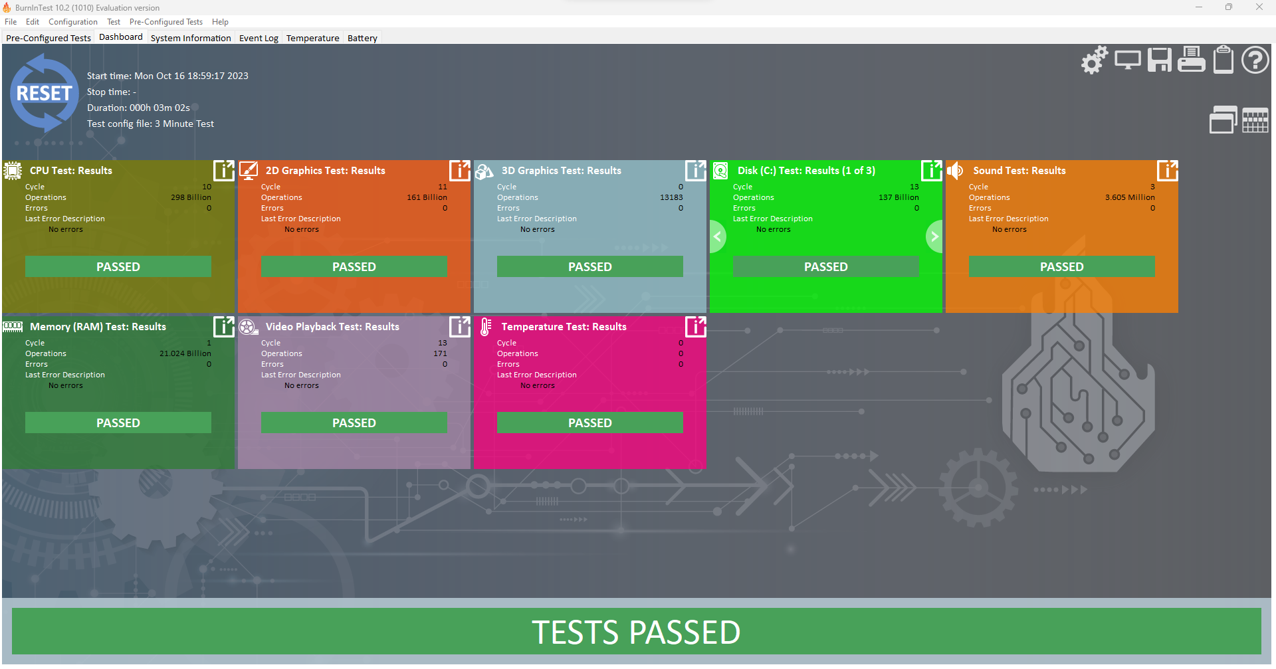Open the Help menu
Image resolution: width=1276 pixels, height=669 pixels.
click(220, 22)
